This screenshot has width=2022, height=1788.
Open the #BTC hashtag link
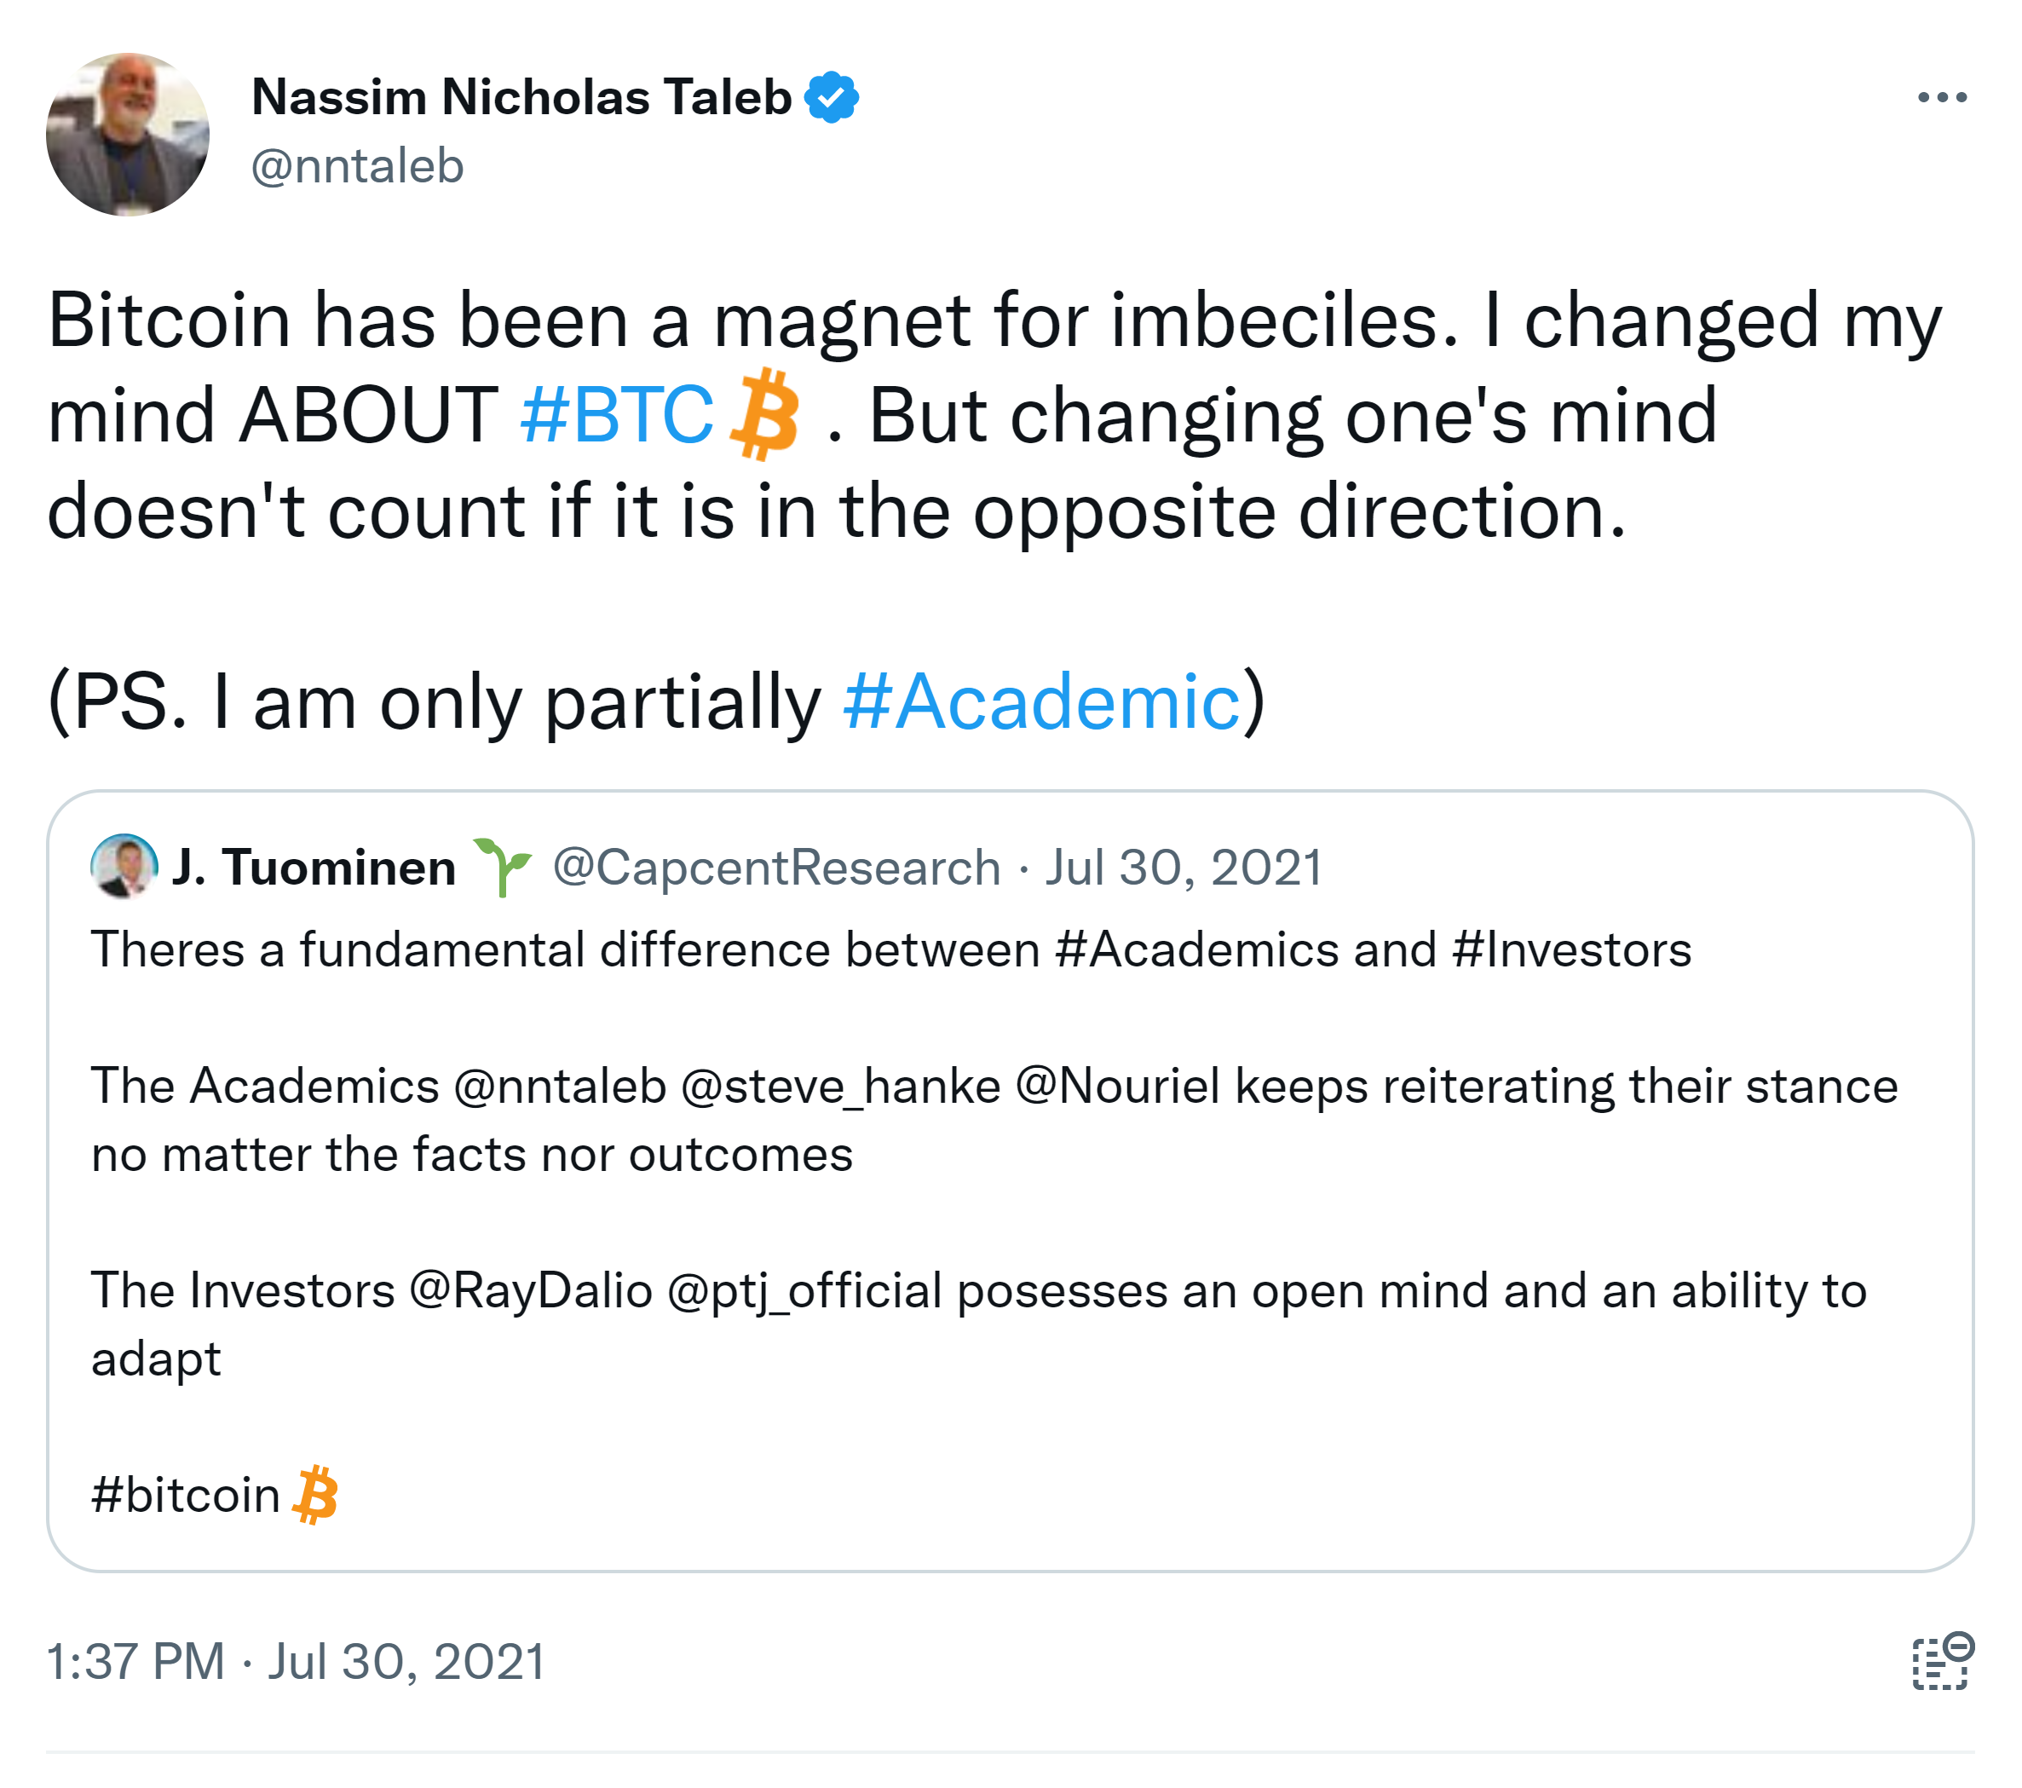(x=615, y=414)
